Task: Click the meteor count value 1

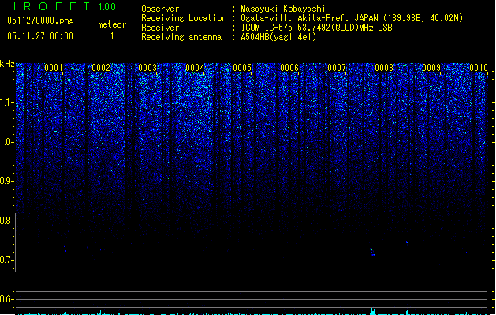Action: pos(112,36)
